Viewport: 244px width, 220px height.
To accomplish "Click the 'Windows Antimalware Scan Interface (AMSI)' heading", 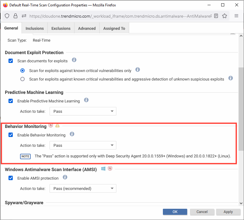I will point(51,170).
